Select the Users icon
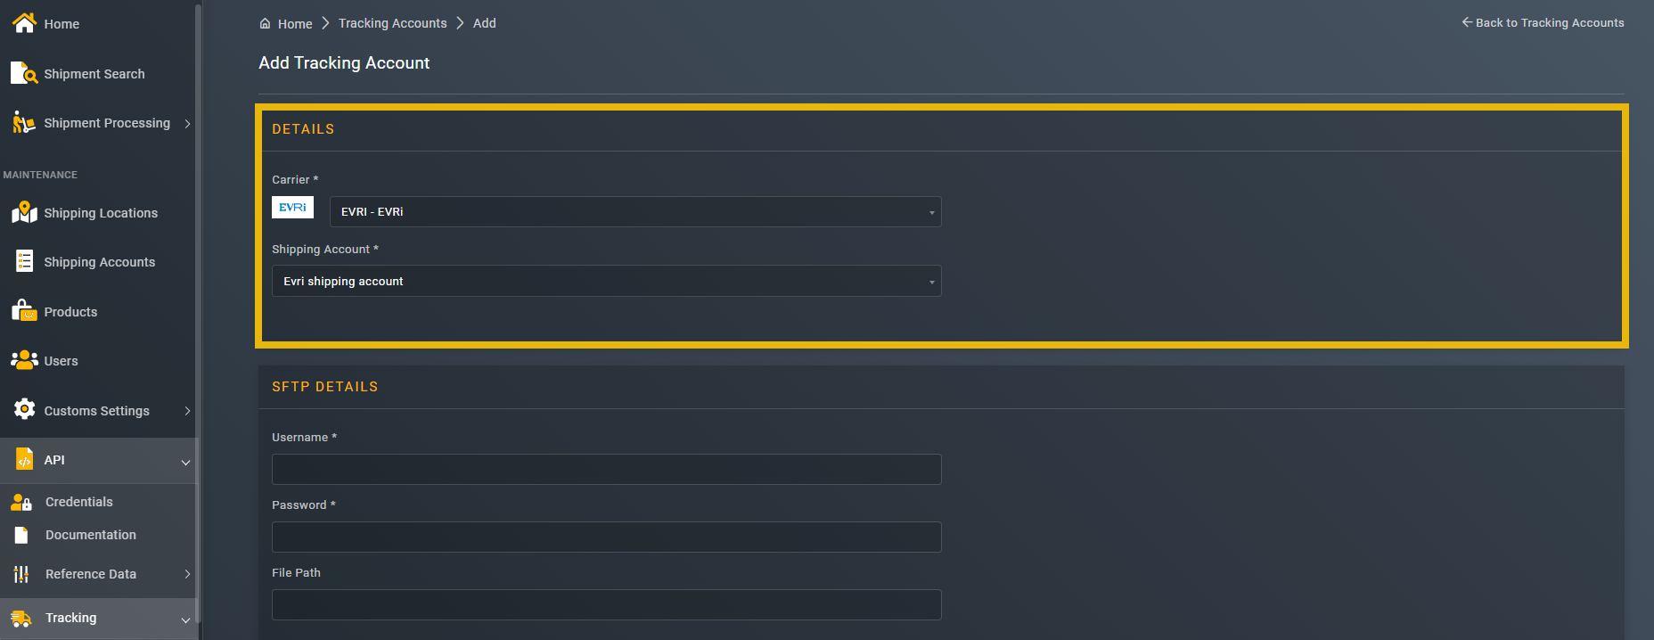Image resolution: width=1654 pixels, height=640 pixels. pos(22,360)
